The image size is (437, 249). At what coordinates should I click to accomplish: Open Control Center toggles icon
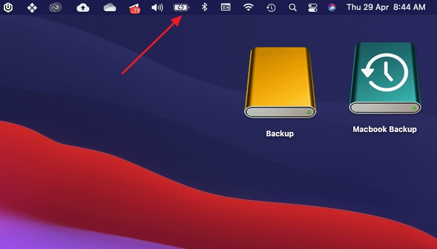click(313, 7)
